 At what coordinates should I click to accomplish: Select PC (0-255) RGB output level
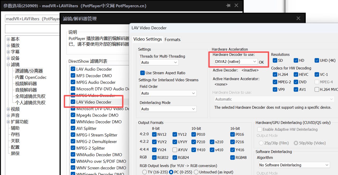coord(171,172)
